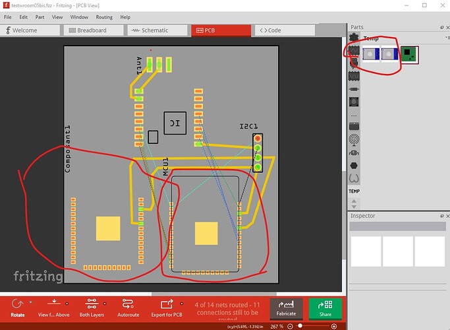Close the Parts panel
Viewport: 450px width, 330px height.
tap(447, 27)
